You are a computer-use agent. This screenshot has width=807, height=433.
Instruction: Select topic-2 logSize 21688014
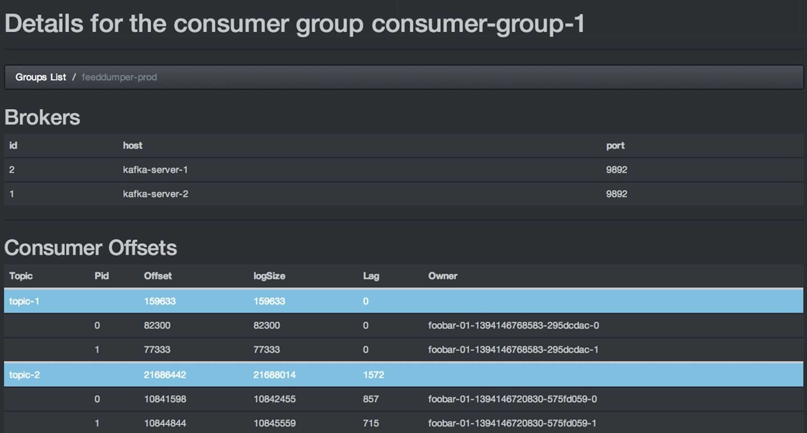275,374
